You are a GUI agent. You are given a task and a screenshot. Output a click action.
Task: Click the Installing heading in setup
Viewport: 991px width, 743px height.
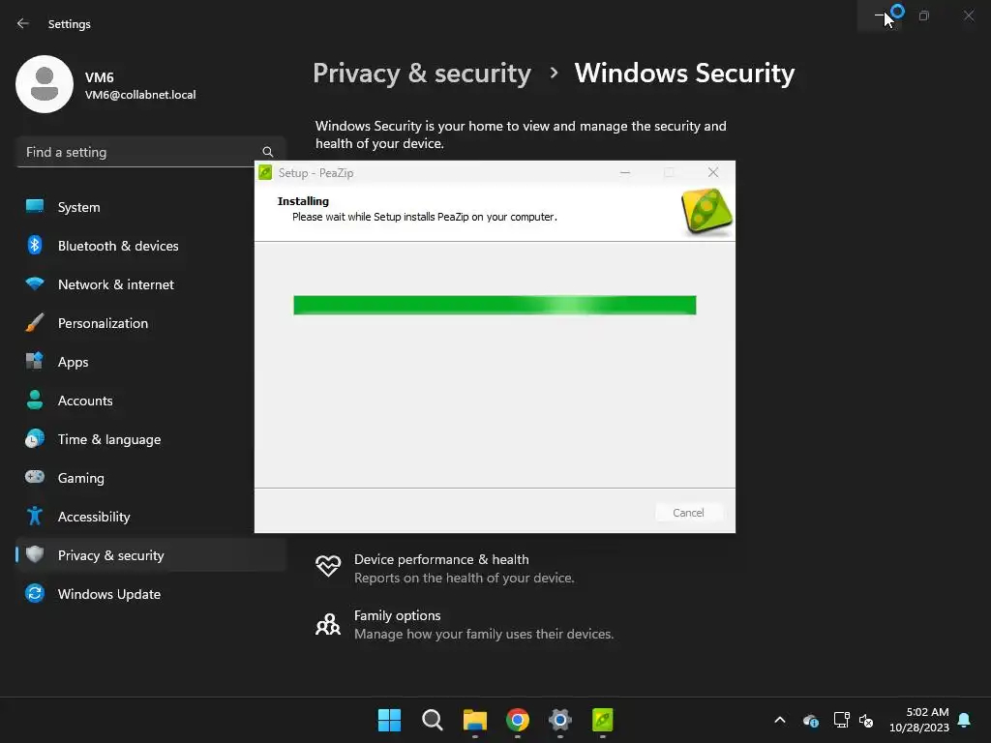pyautogui.click(x=303, y=201)
